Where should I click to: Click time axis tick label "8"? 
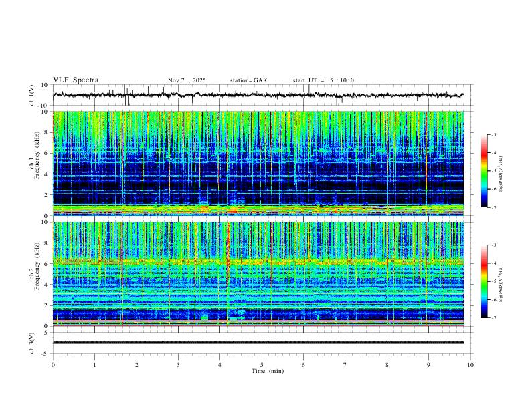(x=387, y=365)
